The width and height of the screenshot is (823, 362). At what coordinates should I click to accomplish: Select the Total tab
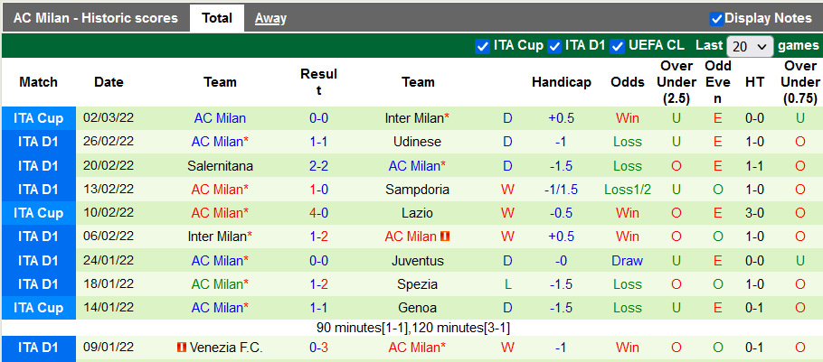coord(217,18)
